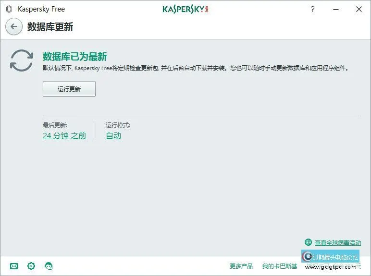Click the globe icon near virus activity link
This screenshot has width=371, height=276.
tap(308, 242)
